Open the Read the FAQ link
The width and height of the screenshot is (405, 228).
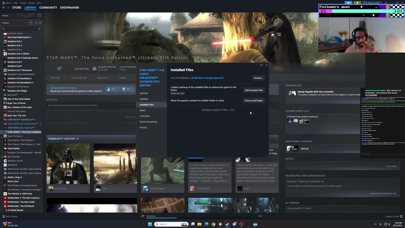(178, 93)
